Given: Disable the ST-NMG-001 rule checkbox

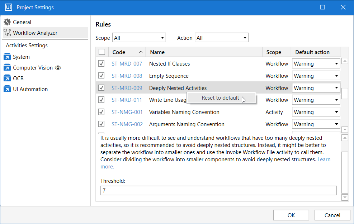Looking at the screenshot, I should pyautogui.click(x=102, y=112).
